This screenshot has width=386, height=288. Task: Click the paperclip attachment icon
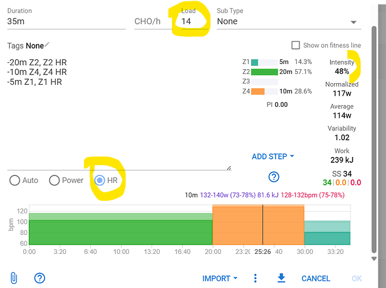pos(14,278)
